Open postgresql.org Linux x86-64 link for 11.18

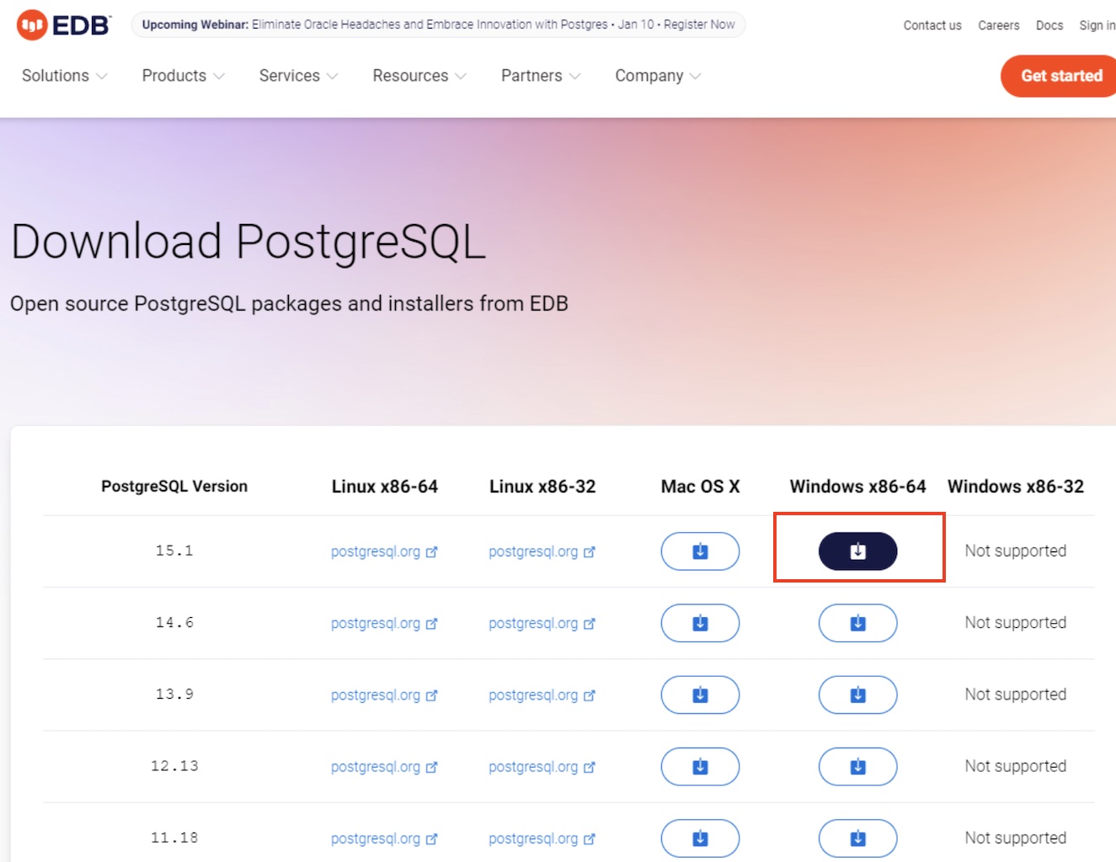point(384,838)
